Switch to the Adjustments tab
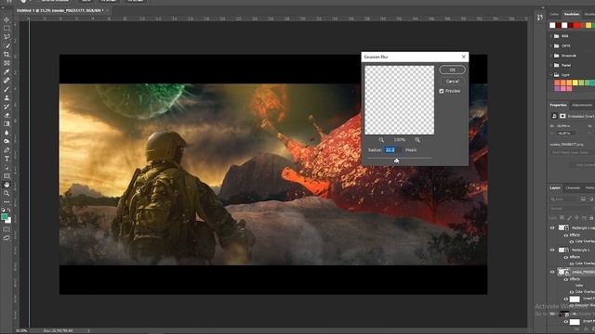Viewport: 595px width, 334px height. click(582, 105)
